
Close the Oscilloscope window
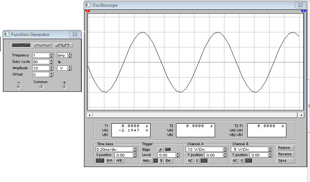(x=300, y=5)
